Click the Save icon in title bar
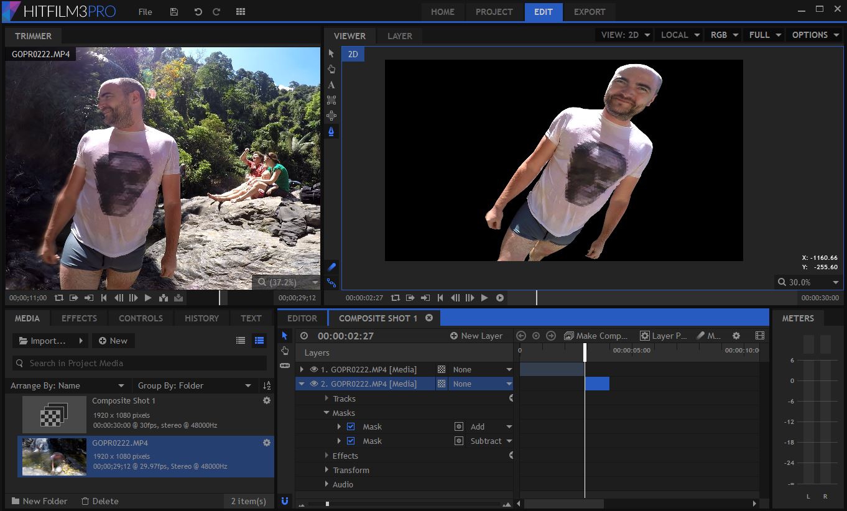This screenshot has width=847, height=511. (174, 12)
